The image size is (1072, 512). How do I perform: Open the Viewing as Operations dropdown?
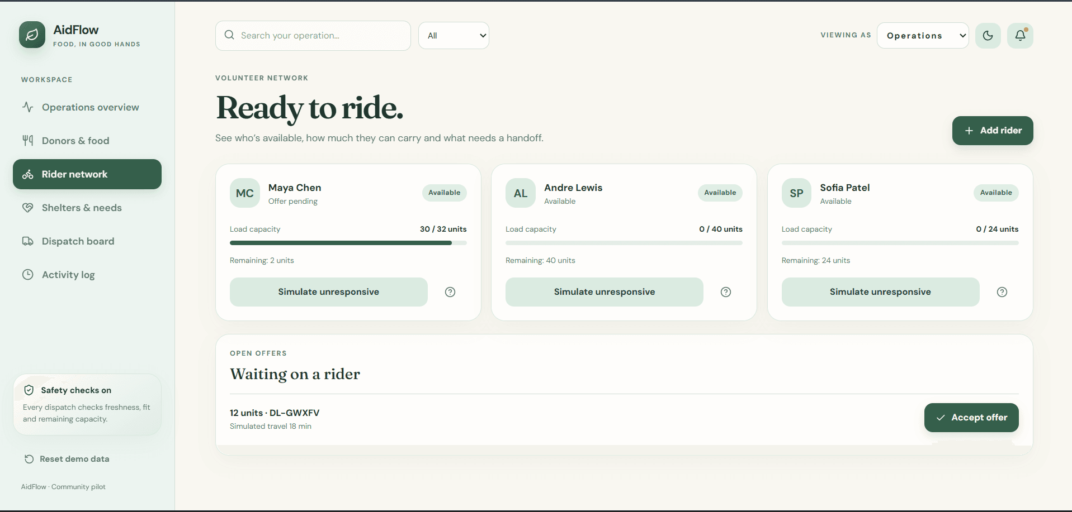pos(923,36)
